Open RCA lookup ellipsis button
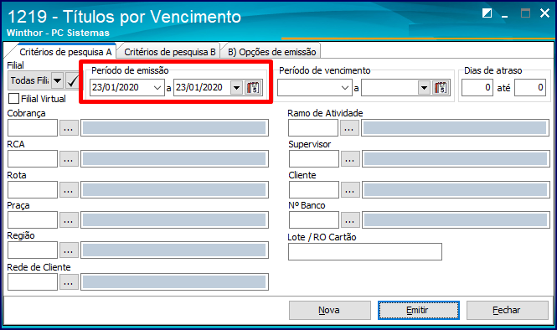Screen dimensions: 557x330 tap(69, 159)
